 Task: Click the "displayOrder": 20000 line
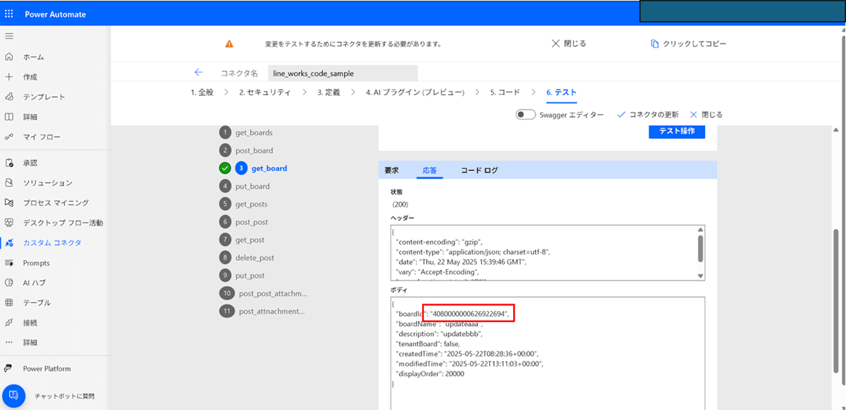(x=430, y=373)
